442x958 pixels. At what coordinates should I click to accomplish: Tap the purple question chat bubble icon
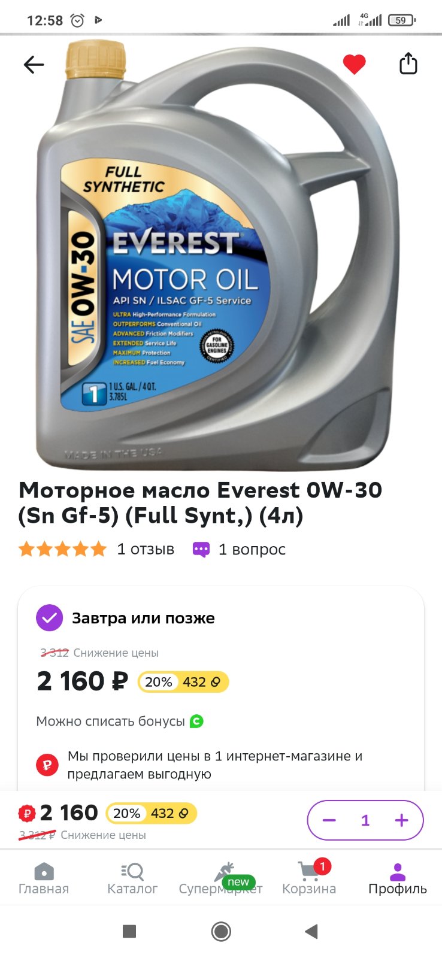click(x=201, y=550)
